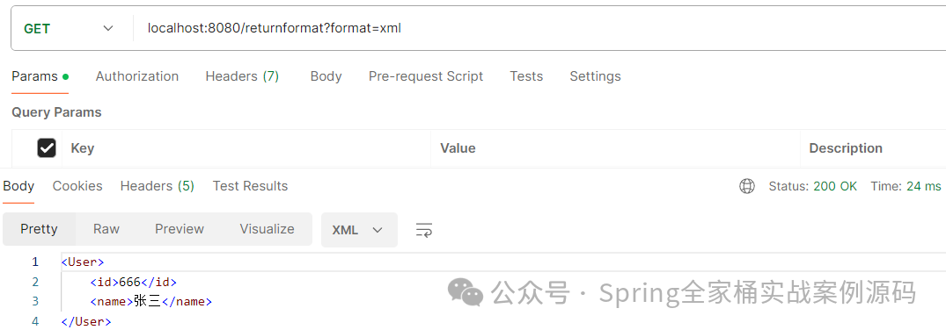The width and height of the screenshot is (946, 330).
Task: Switch to the Tests tab
Action: tap(526, 76)
